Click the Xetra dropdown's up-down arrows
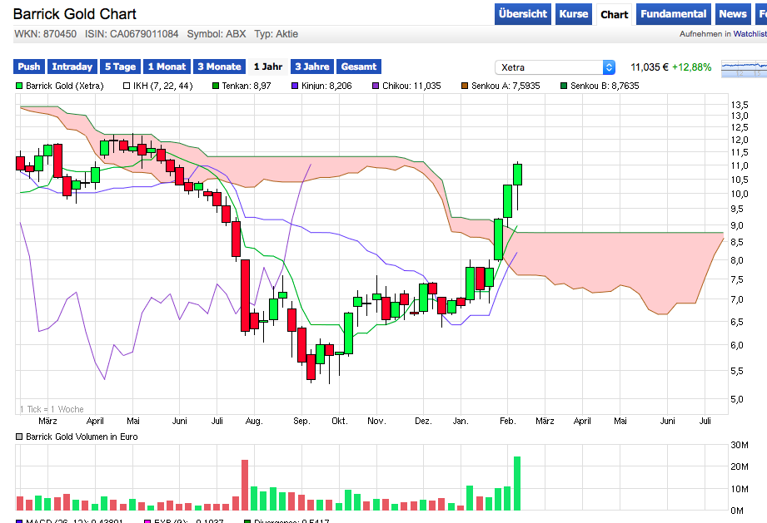The image size is (767, 523). (610, 67)
